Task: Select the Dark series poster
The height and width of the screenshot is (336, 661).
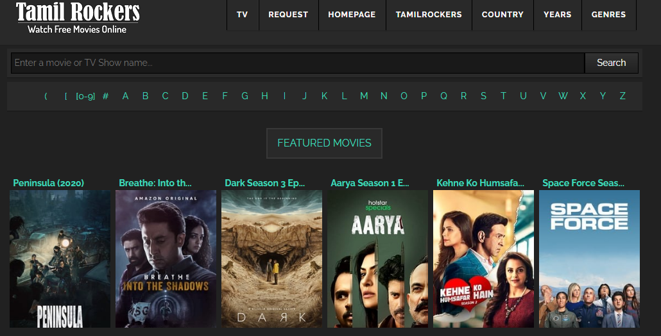Action: [x=271, y=259]
